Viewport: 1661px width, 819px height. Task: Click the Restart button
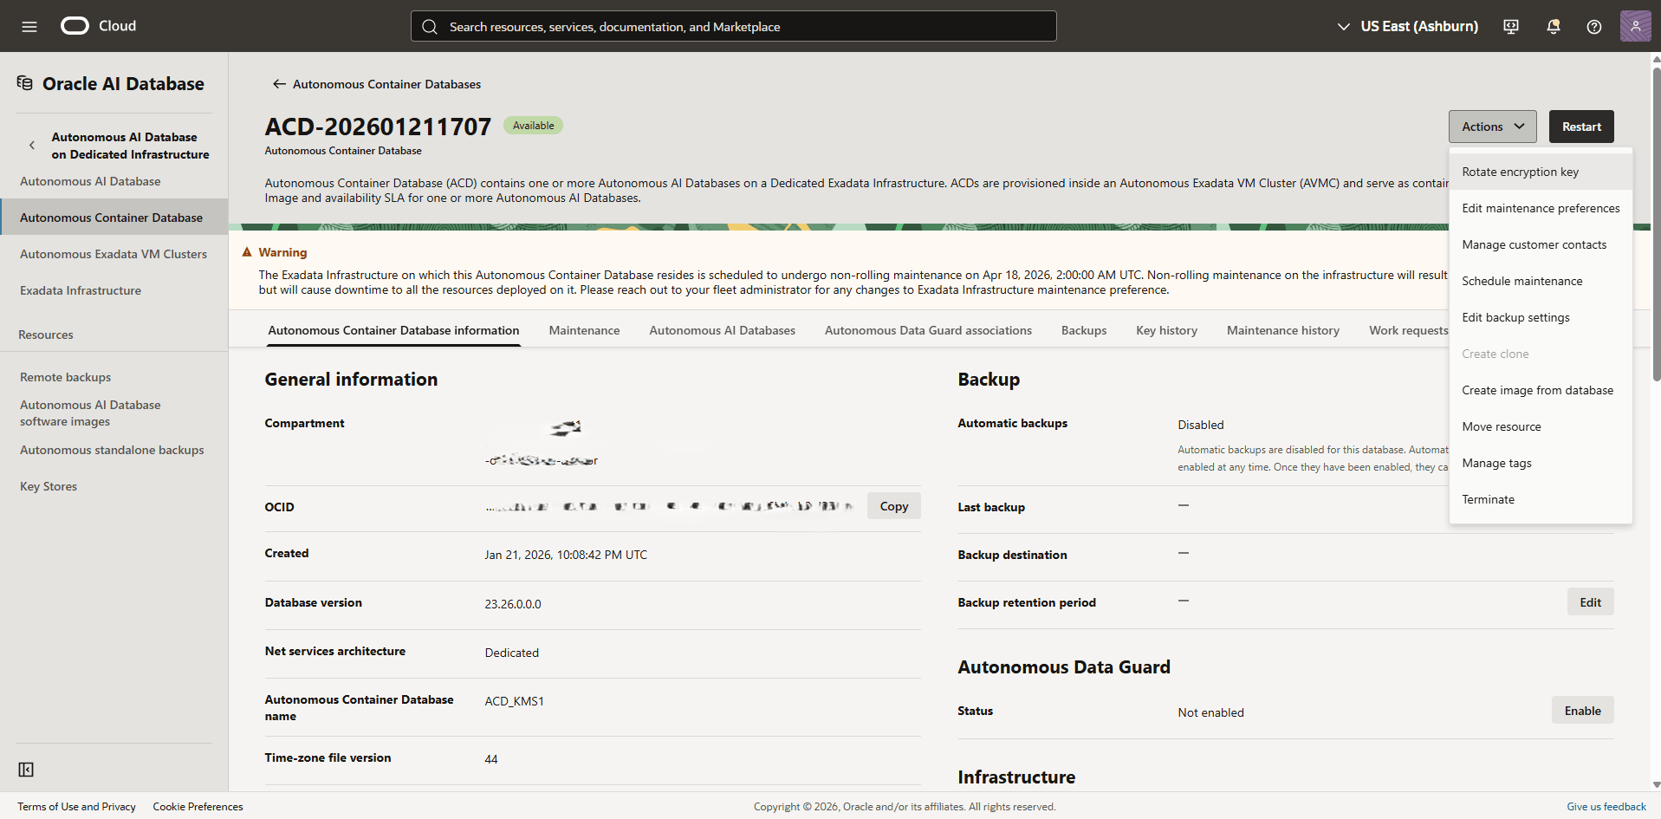[x=1580, y=126]
